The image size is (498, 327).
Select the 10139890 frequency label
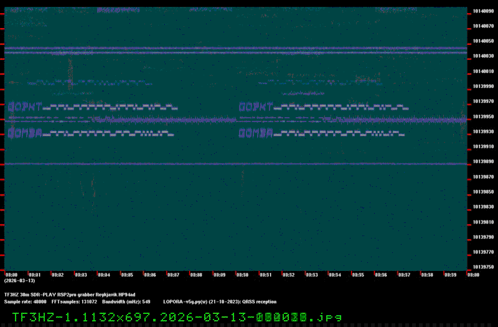[484, 162]
